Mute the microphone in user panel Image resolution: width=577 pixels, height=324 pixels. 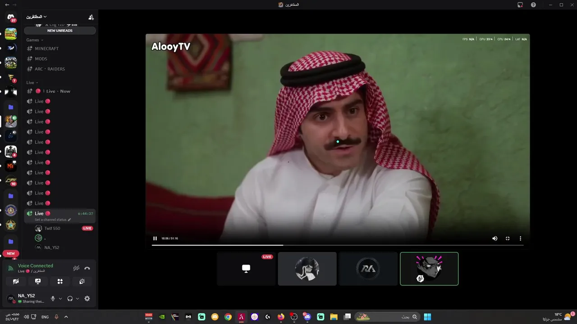tap(53, 298)
